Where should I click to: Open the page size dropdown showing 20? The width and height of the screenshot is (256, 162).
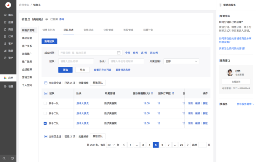(111, 145)
